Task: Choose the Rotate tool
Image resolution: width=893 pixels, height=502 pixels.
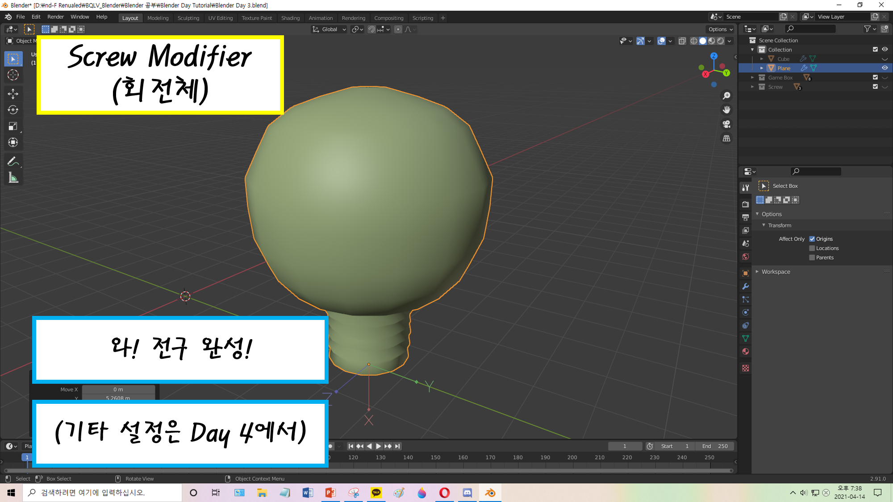Action: [13, 110]
